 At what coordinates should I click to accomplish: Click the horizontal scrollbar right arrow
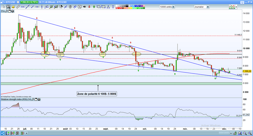click(231, 133)
